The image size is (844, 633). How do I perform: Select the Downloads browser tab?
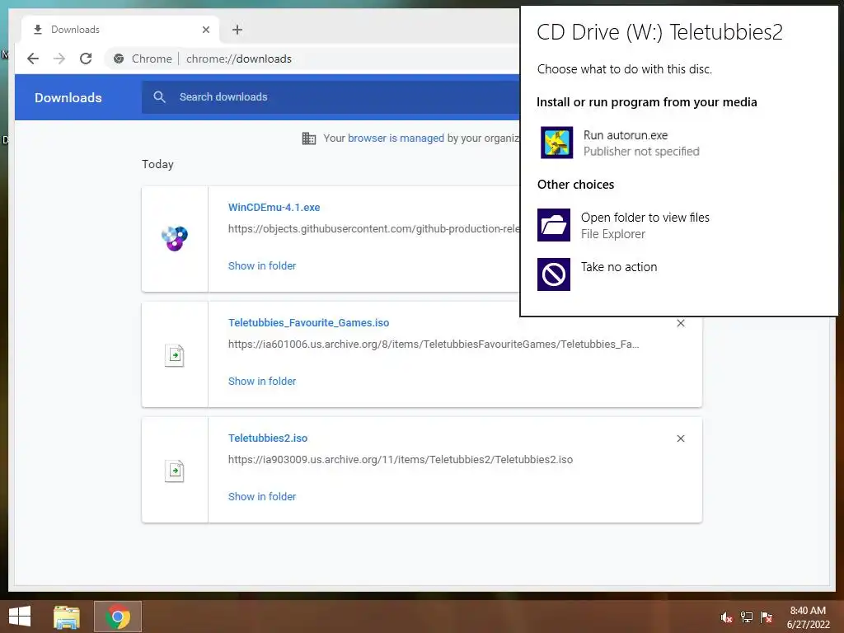[120, 30]
